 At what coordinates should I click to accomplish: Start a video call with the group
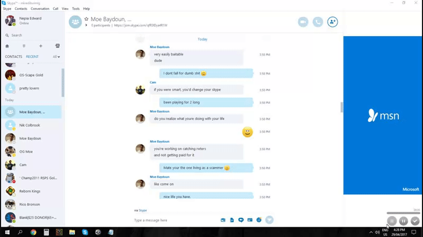click(x=303, y=22)
